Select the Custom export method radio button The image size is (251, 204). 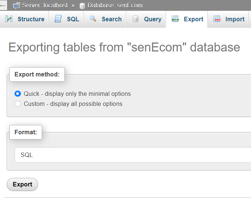tap(18, 104)
